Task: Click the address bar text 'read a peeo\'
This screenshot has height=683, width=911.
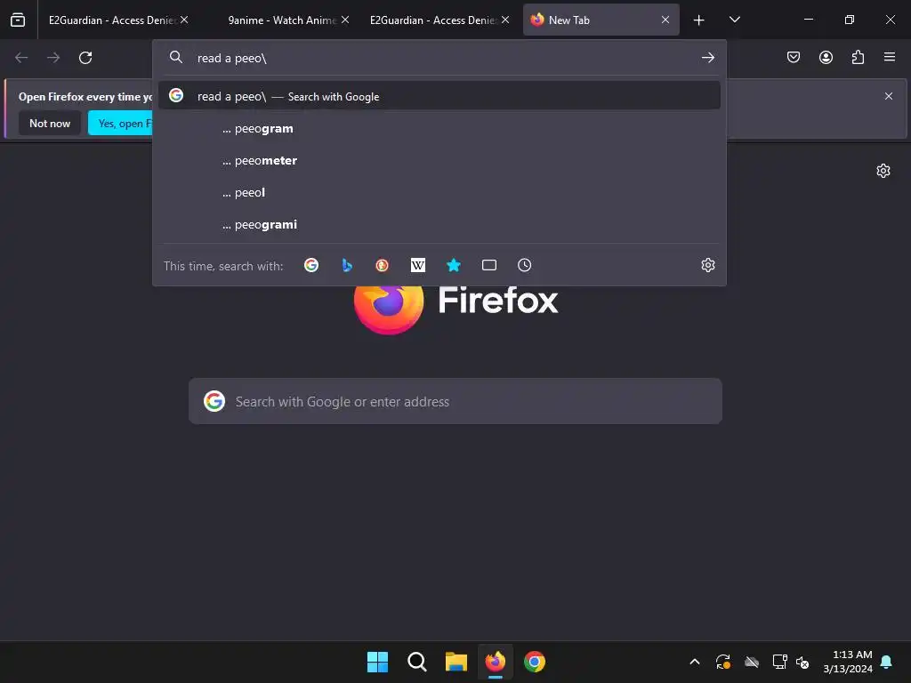Action: tap(232, 58)
